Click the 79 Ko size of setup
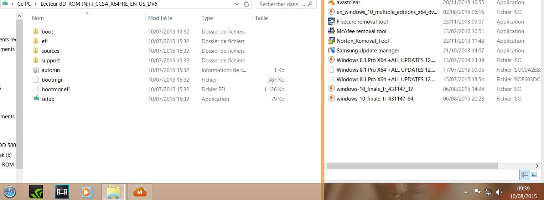 tap(278, 99)
